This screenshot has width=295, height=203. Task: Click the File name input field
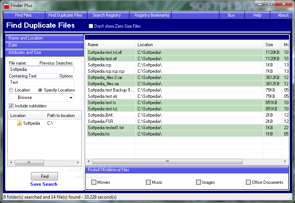41,69
